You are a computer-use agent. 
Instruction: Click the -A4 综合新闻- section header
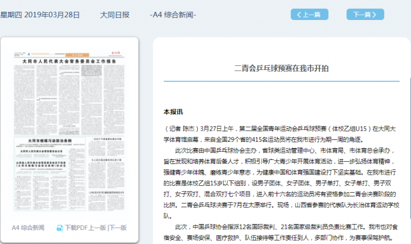[173, 15]
